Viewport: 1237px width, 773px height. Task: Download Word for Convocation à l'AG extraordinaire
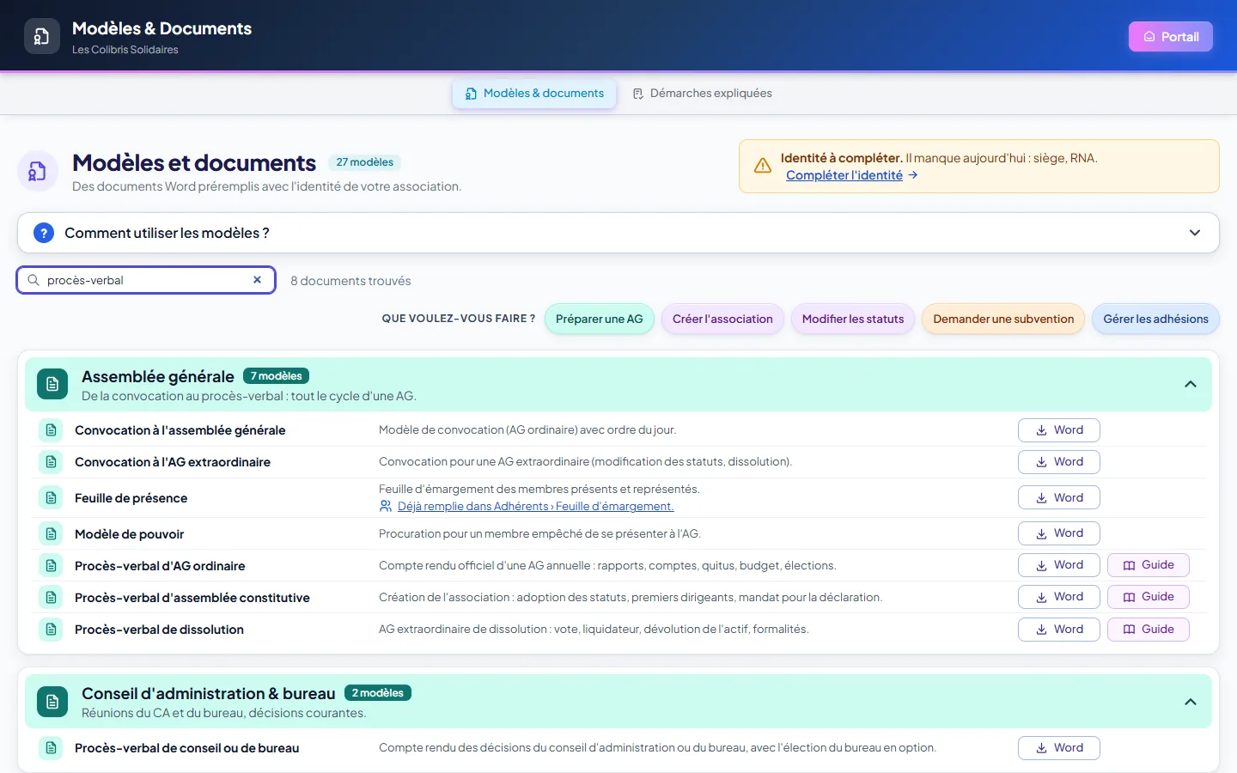pos(1058,462)
